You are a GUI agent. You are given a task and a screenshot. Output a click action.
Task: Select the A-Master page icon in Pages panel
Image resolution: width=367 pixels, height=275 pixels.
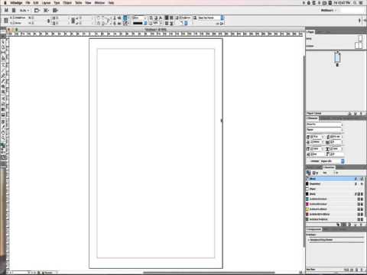click(x=358, y=46)
